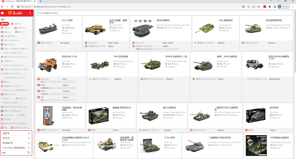Screen dimensions: 296x159
Task: Bookmark this page with the star icon
Action: [x=258, y=7]
